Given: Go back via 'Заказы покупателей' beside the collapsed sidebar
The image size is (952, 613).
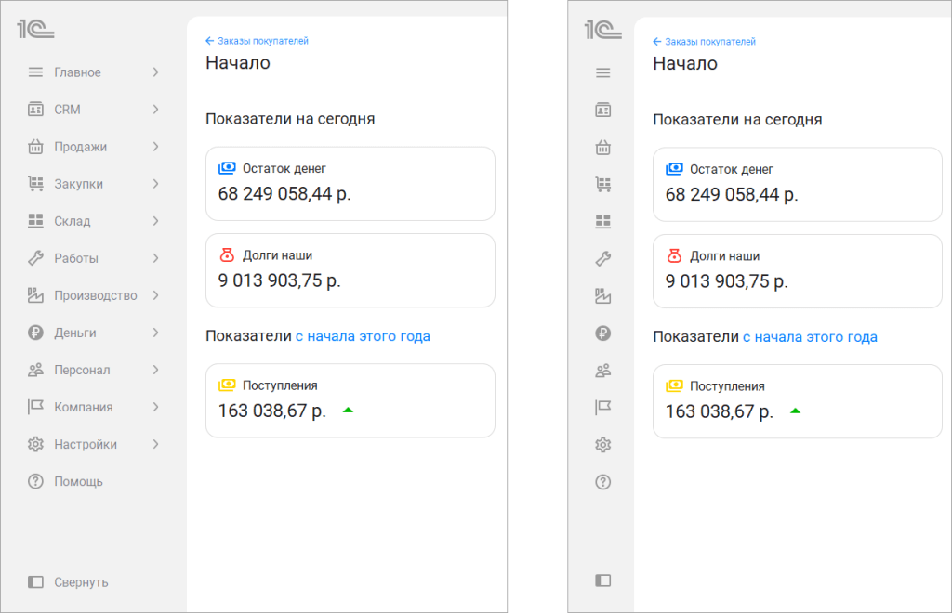Looking at the screenshot, I should [709, 41].
